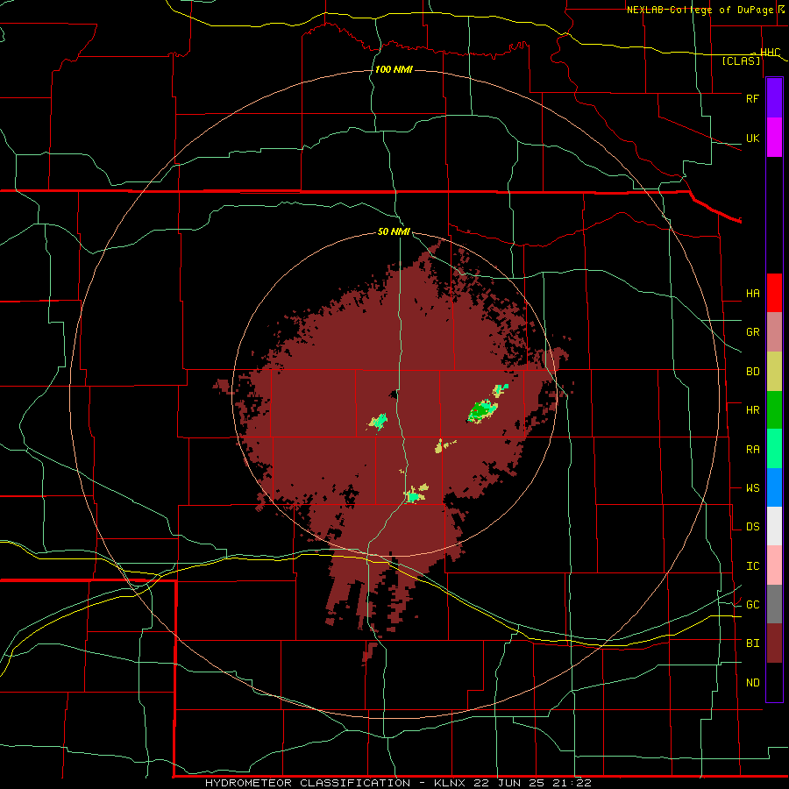The width and height of the screenshot is (789, 789).
Task: Select the KLNX station identifier text
Action: tap(450, 783)
